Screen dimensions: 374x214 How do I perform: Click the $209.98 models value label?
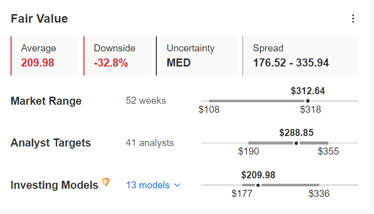[x=258, y=175]
